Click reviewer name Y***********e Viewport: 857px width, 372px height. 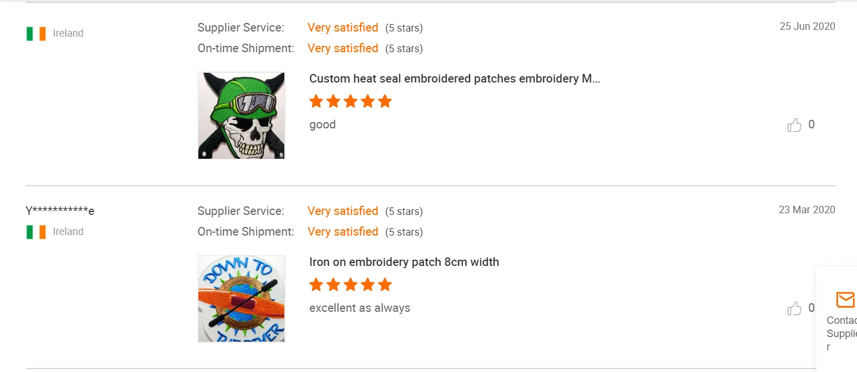pyautogui.click(x=60, y=211)
